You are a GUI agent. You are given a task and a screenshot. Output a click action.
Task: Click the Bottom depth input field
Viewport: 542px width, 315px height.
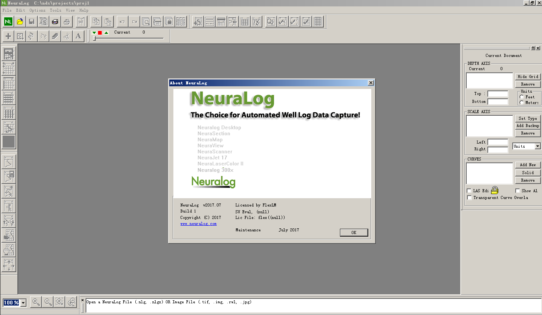498,101
